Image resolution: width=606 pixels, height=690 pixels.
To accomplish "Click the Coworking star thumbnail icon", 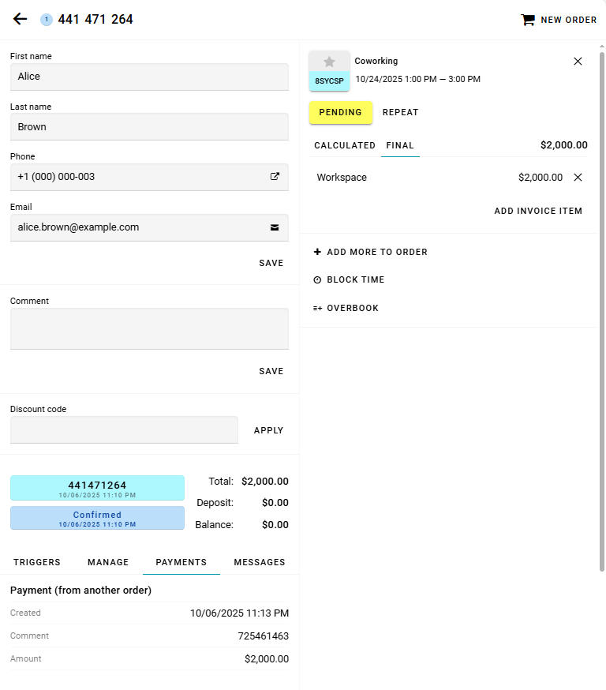I will [329, 62].
